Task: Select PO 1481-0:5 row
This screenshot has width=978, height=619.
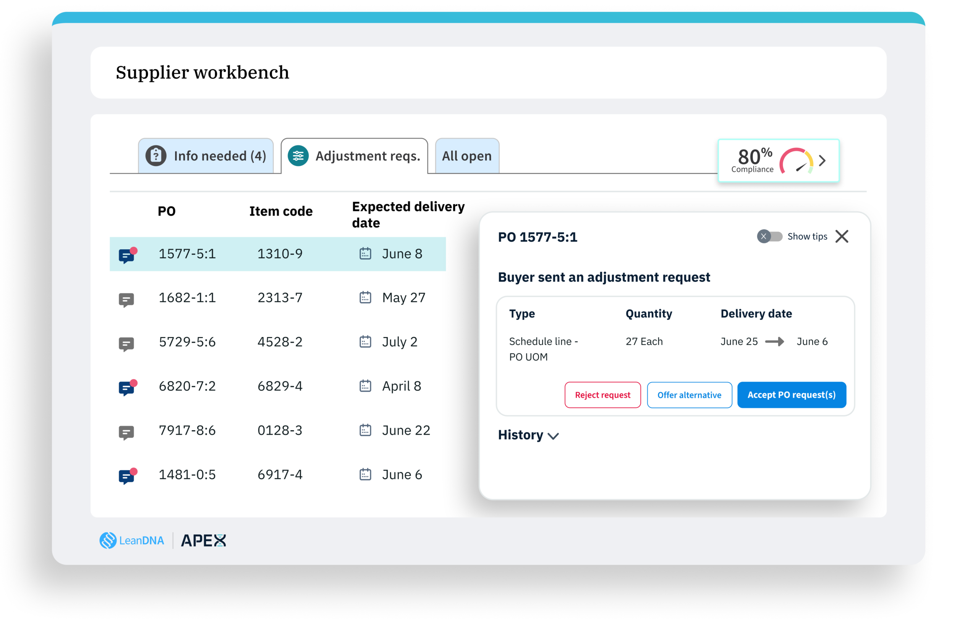Action: tap(278, 475)
